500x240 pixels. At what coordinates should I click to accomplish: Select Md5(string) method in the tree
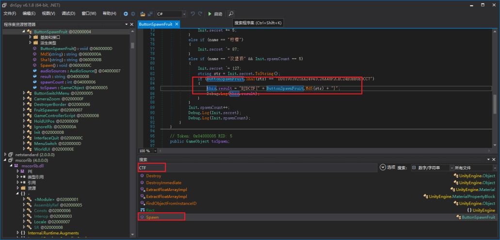click(x=51, y=54)
